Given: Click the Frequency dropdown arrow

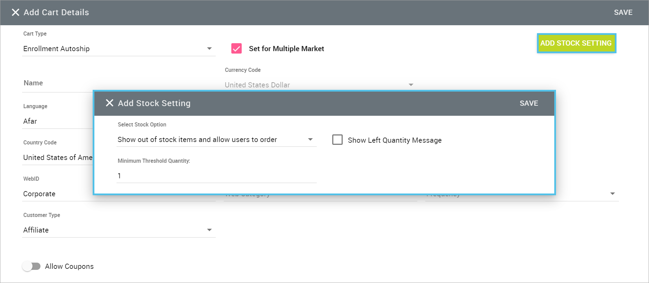Looking at the screenshot, I should click(612, 194).
